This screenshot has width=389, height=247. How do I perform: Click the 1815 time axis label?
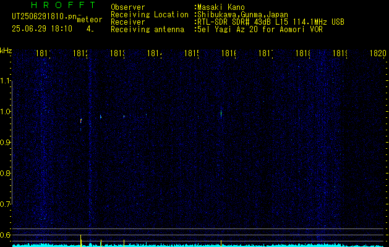(x=192, y=53)
